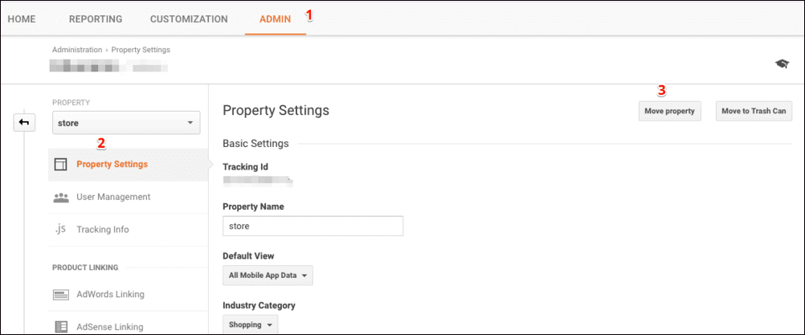
Task: Click the AdWords Linking icon
Action: pos(60,295)
